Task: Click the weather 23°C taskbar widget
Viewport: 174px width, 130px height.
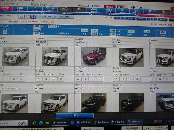Action: click(x=158, y=121)
